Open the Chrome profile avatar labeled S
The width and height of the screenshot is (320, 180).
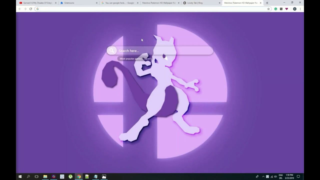294,9
